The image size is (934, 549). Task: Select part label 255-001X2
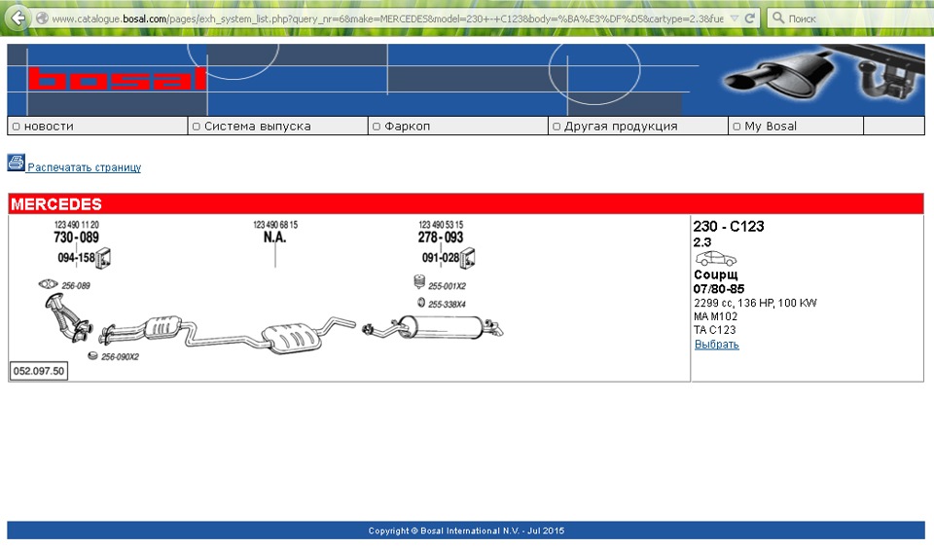click(x=447, y=286)
